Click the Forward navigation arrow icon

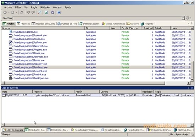pos(12,12)
